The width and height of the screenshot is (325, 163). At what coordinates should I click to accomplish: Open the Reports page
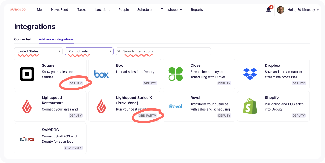point(197,10)
